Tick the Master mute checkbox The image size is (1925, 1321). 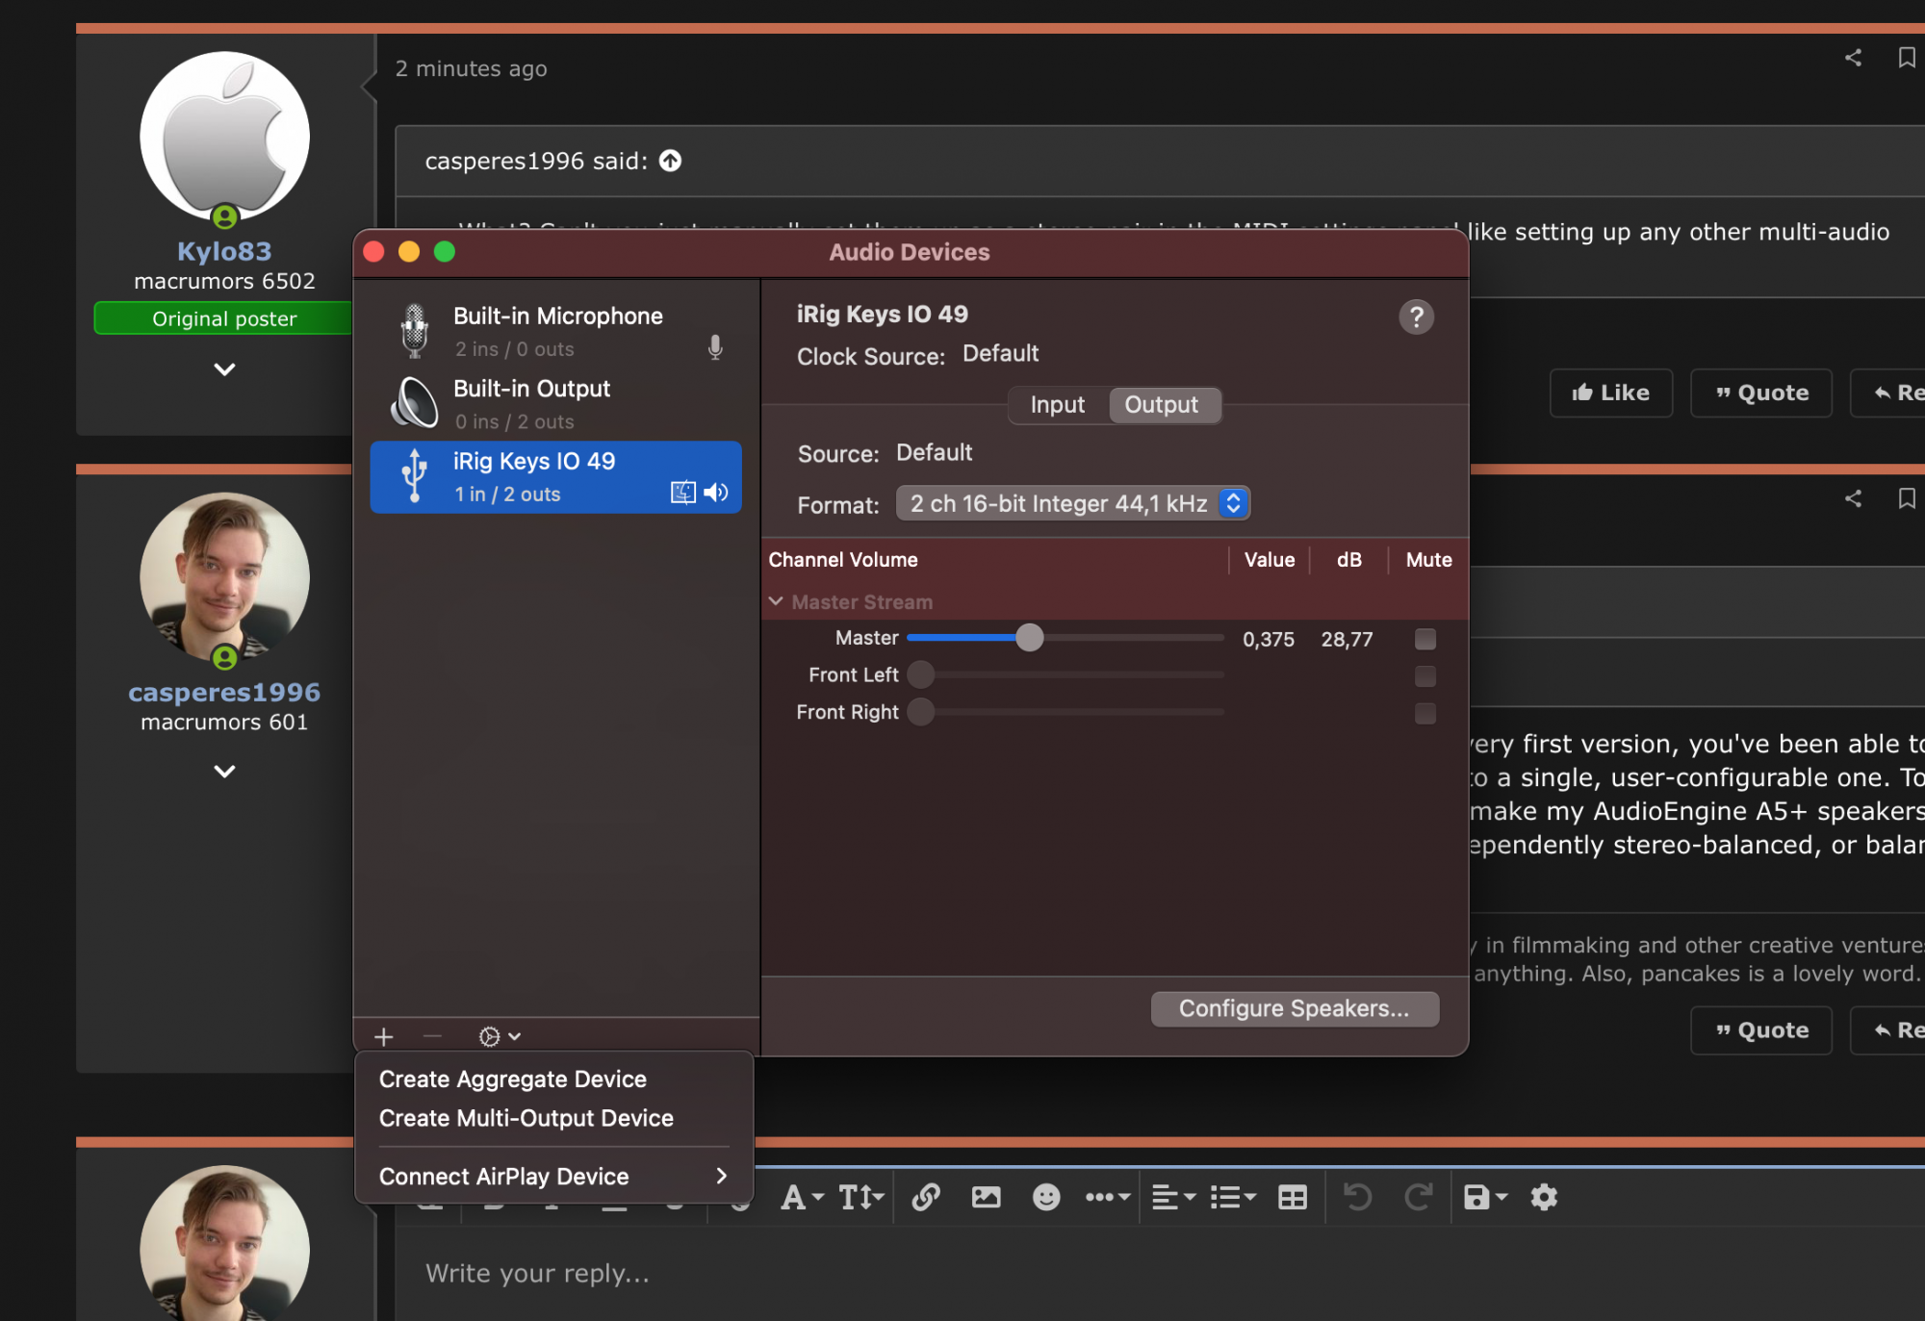(x=1424, y=639)
